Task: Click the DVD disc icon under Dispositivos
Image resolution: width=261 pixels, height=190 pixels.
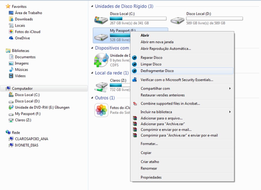Action: coord(101,60)
